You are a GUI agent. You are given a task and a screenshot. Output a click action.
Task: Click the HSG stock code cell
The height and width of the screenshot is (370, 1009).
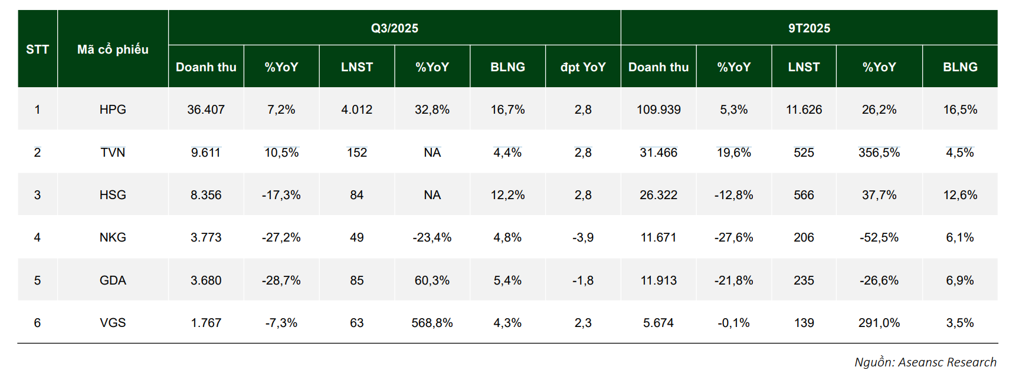(113, 195)
